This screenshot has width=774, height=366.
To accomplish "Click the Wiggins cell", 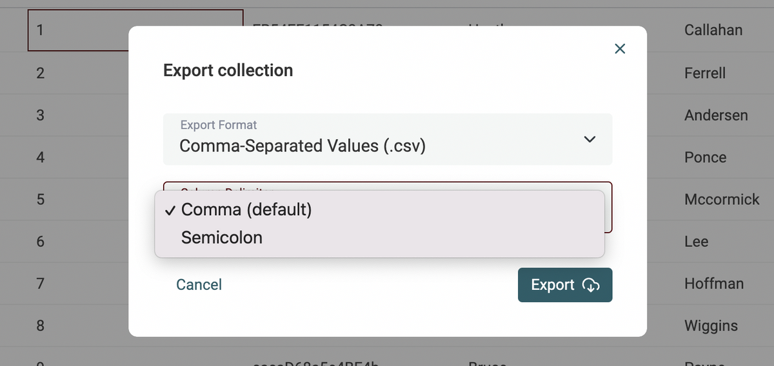I will pos(711,325).
